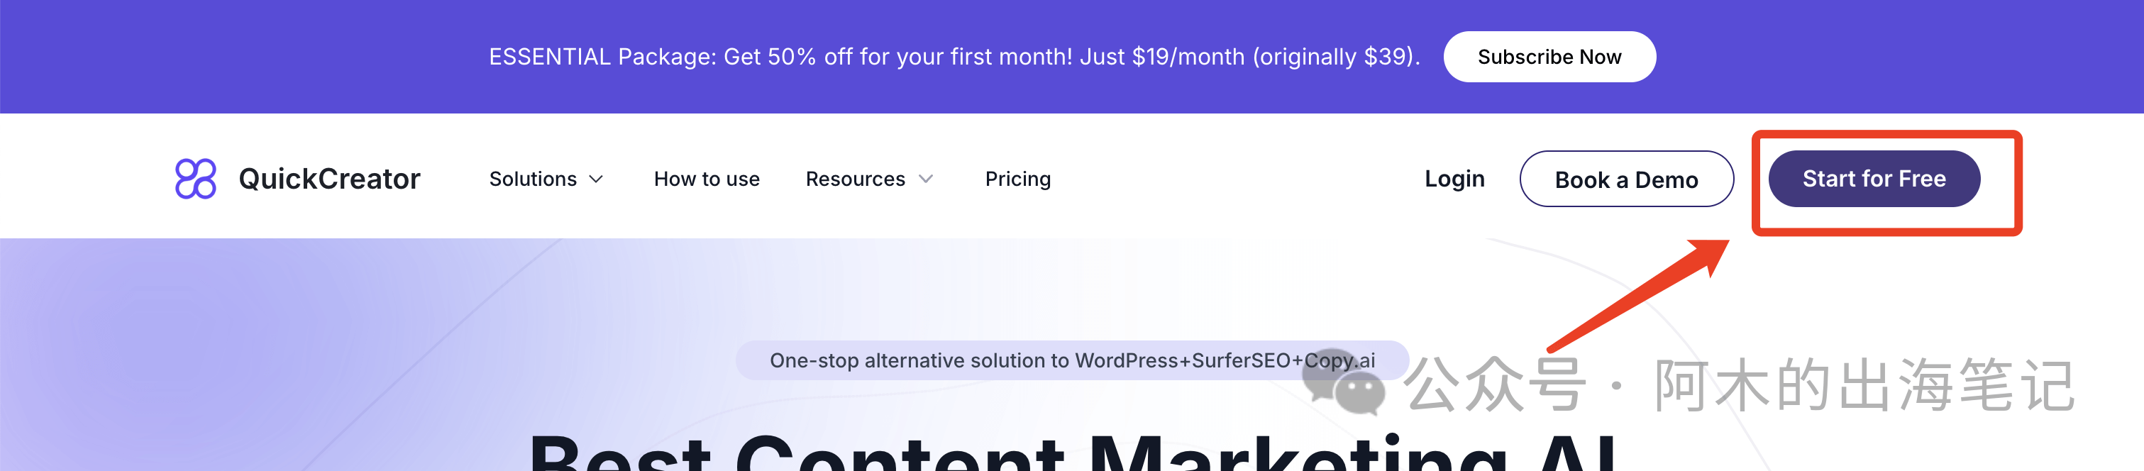Viewport: 2144px width, 471px height.
Task: Expand the chevron beside Resources
Action: point(926,179)
